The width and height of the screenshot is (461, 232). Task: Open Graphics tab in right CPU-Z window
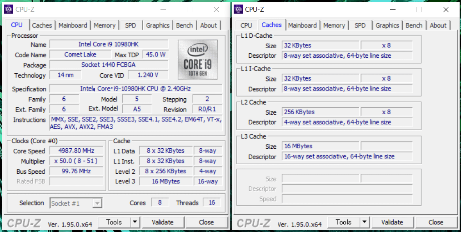387,25
